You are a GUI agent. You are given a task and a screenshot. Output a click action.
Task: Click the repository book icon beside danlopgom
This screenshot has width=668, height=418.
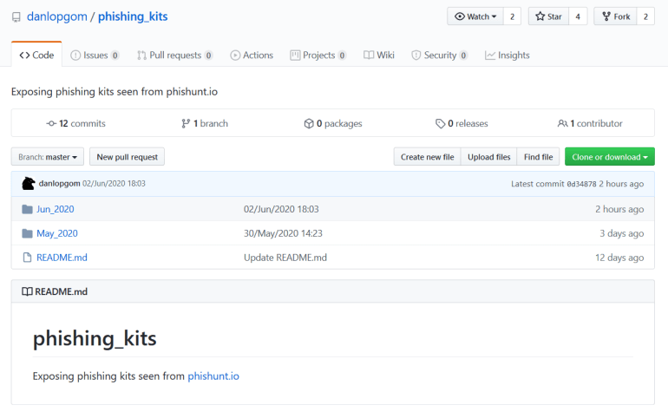(x=16, y=17)
